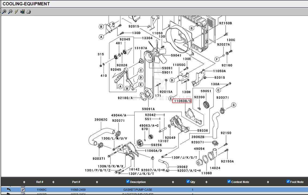
Task: Click the Part # column header
Action: coord(76,182)
